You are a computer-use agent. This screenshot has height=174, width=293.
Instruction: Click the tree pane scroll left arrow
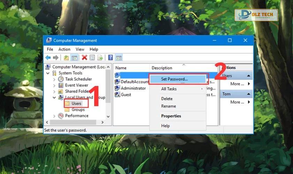[x=47, y=122]
